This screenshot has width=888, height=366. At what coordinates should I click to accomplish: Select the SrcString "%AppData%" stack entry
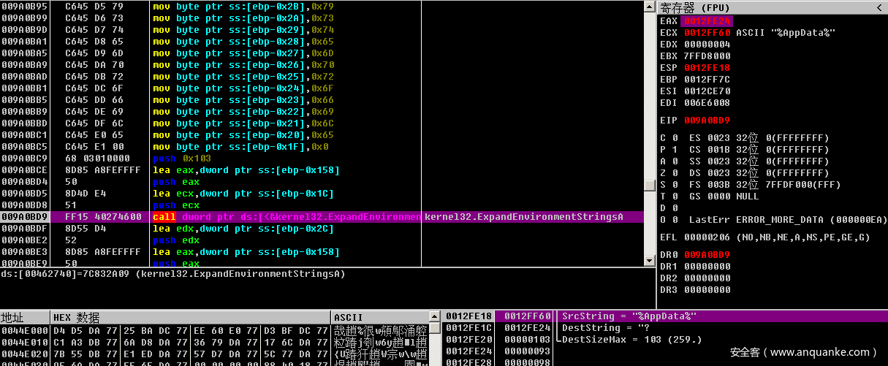pos(629,316)
